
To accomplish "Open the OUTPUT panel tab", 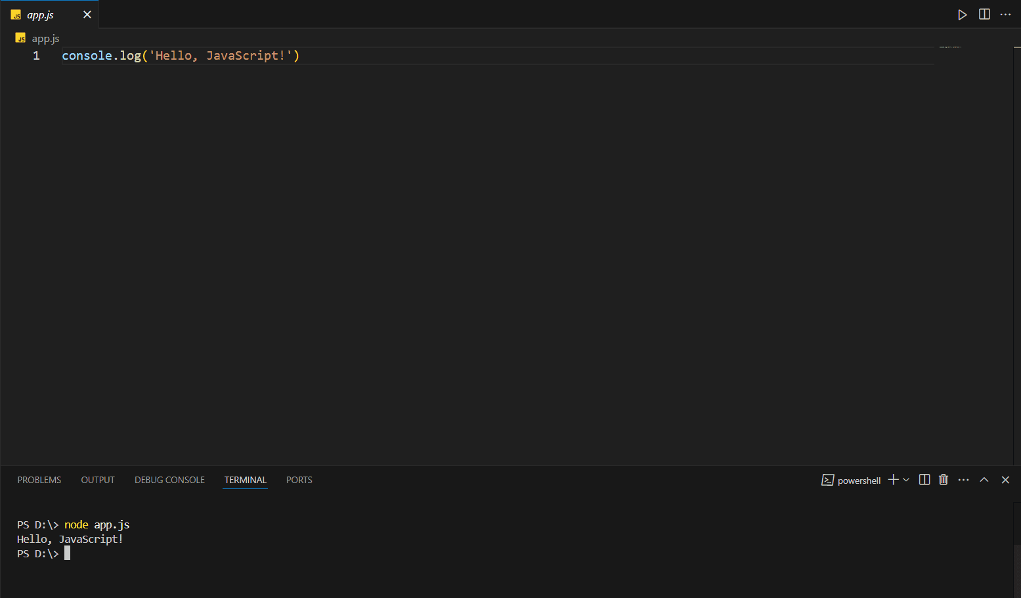I will point(98,480).
